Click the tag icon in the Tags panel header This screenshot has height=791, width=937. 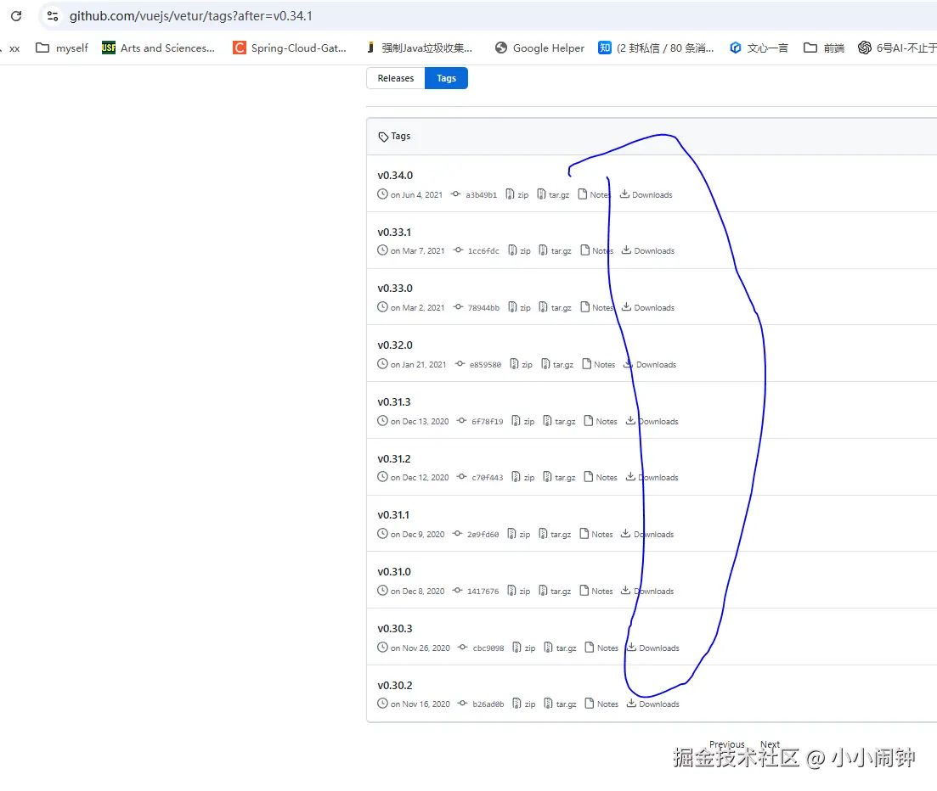pyautogui.click(x=382, y=136)
